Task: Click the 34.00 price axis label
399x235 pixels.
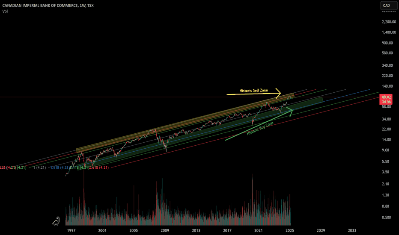Action: pos(386,119)
